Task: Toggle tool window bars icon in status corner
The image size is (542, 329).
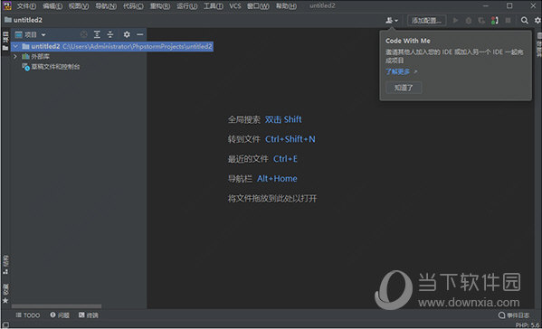Action: pyautogui.click(x=5, y=324)
